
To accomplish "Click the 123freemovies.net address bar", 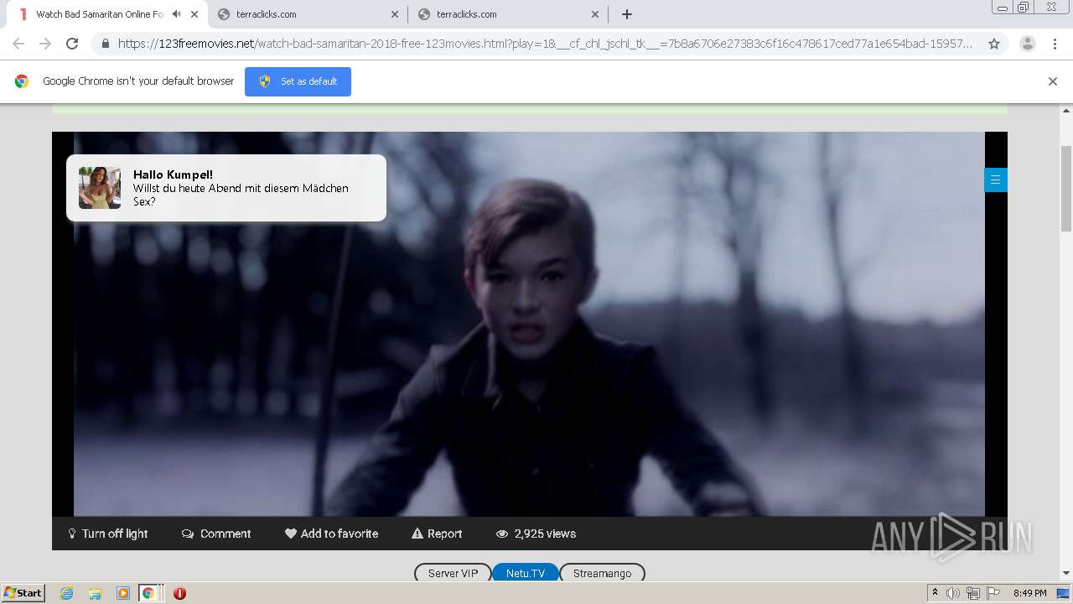I will (x=545, y=44).
